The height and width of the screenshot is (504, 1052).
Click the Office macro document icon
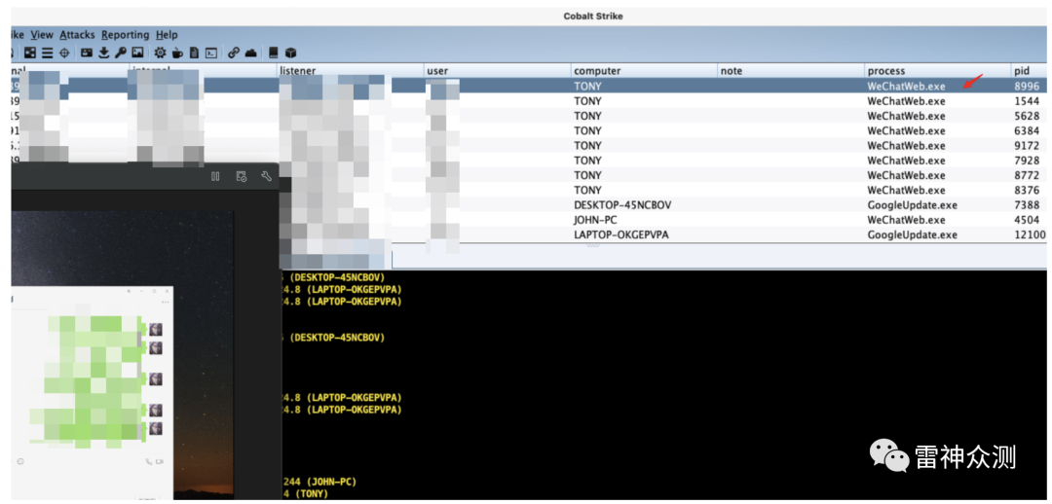pyautogui.click(x=194, y=53)
